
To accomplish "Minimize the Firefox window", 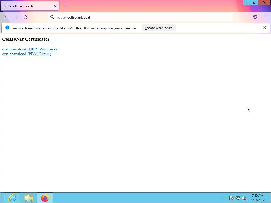I will pos(247,3).
